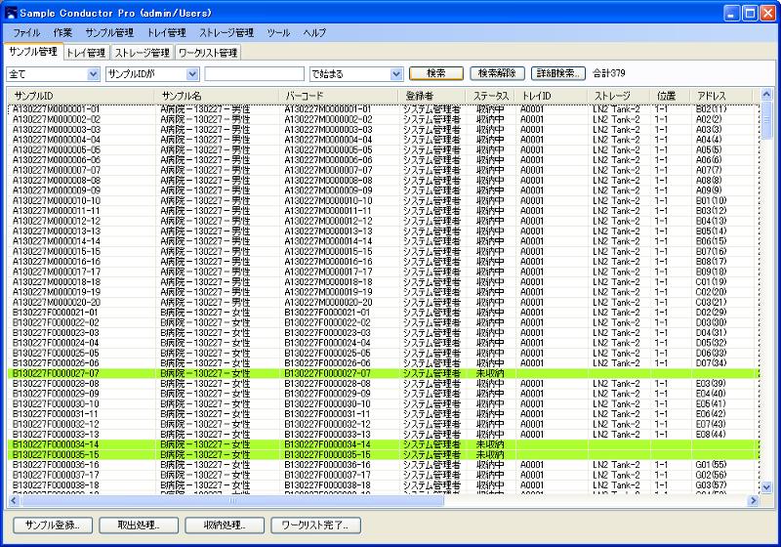Click into the search text field

point(254,73)
